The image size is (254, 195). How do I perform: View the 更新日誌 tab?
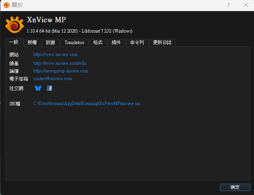coord(162,43)
